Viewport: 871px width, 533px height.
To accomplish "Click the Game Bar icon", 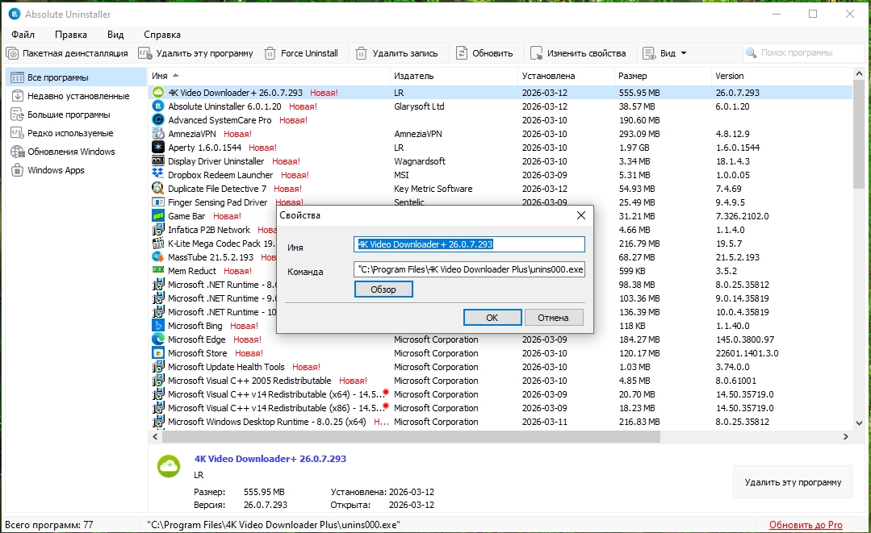I will [x=158, y=216].
